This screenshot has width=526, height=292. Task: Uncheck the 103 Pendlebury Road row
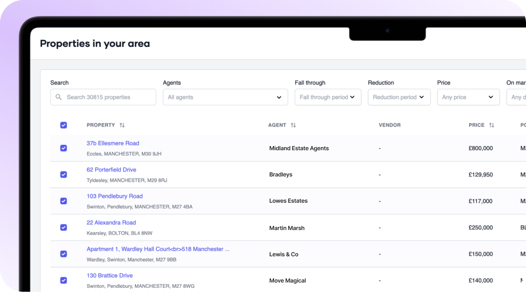64,201
